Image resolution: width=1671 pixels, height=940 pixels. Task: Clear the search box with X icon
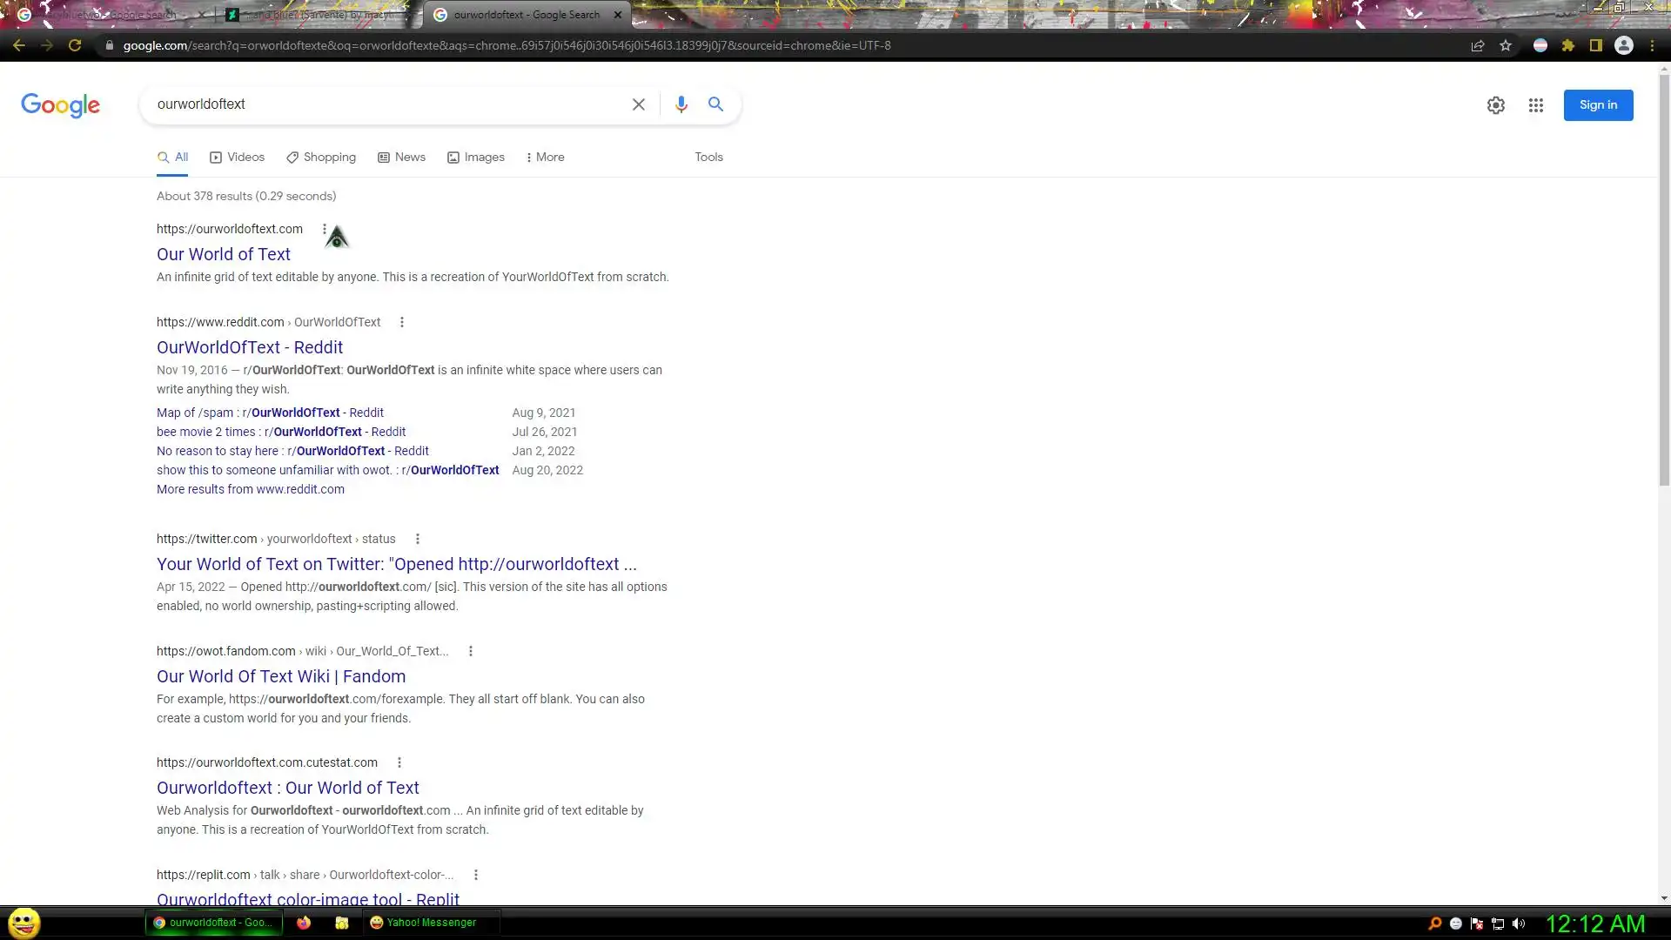click(638, 104)
